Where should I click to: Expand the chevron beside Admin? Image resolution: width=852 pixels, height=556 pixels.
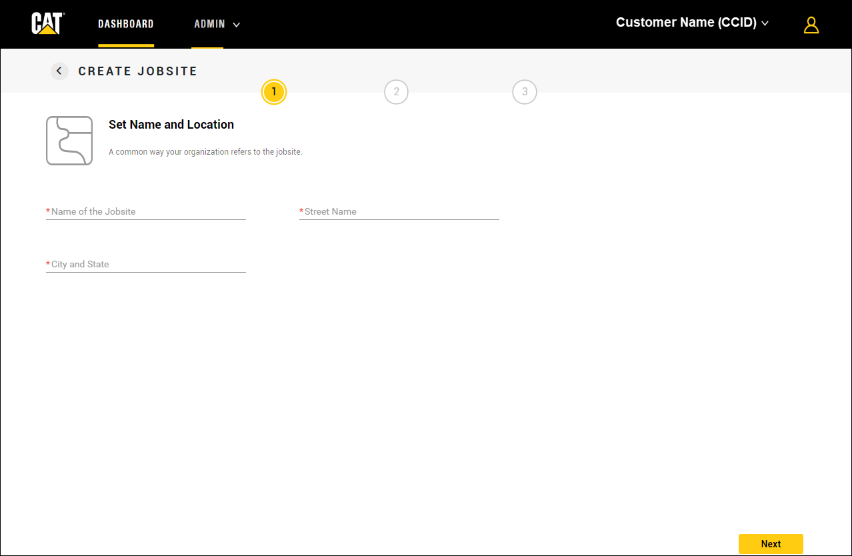236,25
